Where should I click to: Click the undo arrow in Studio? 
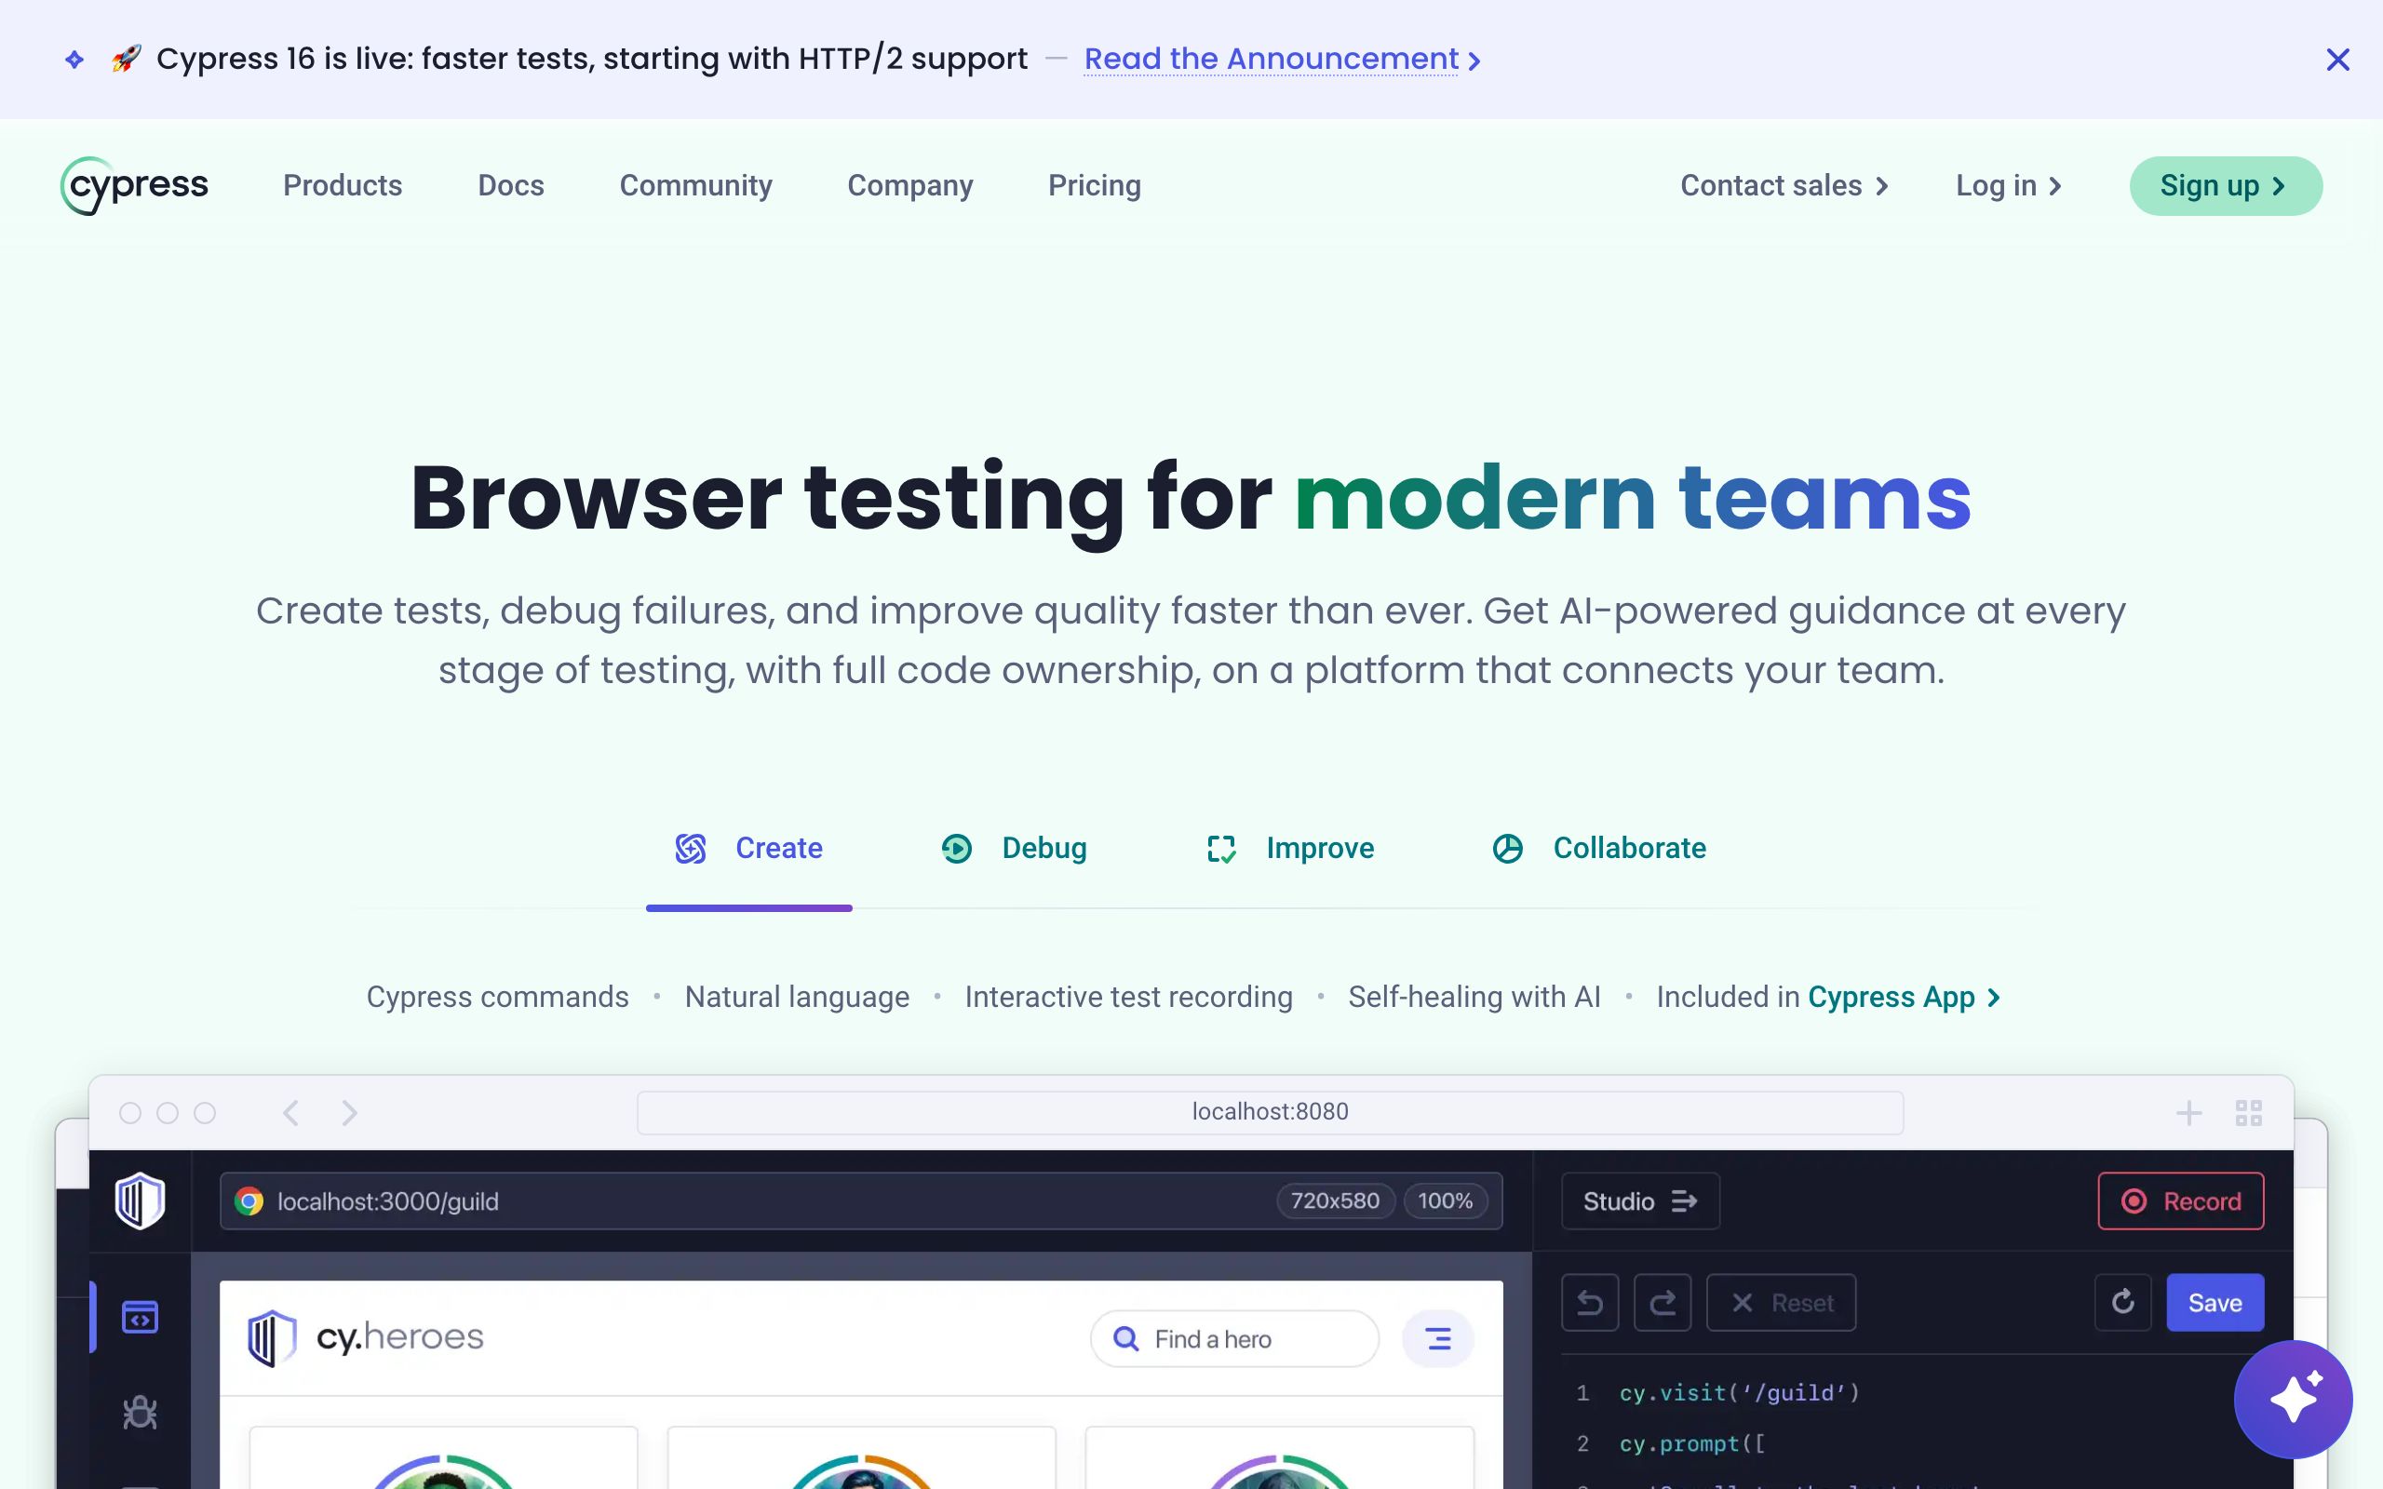tap(1589, 1302)
